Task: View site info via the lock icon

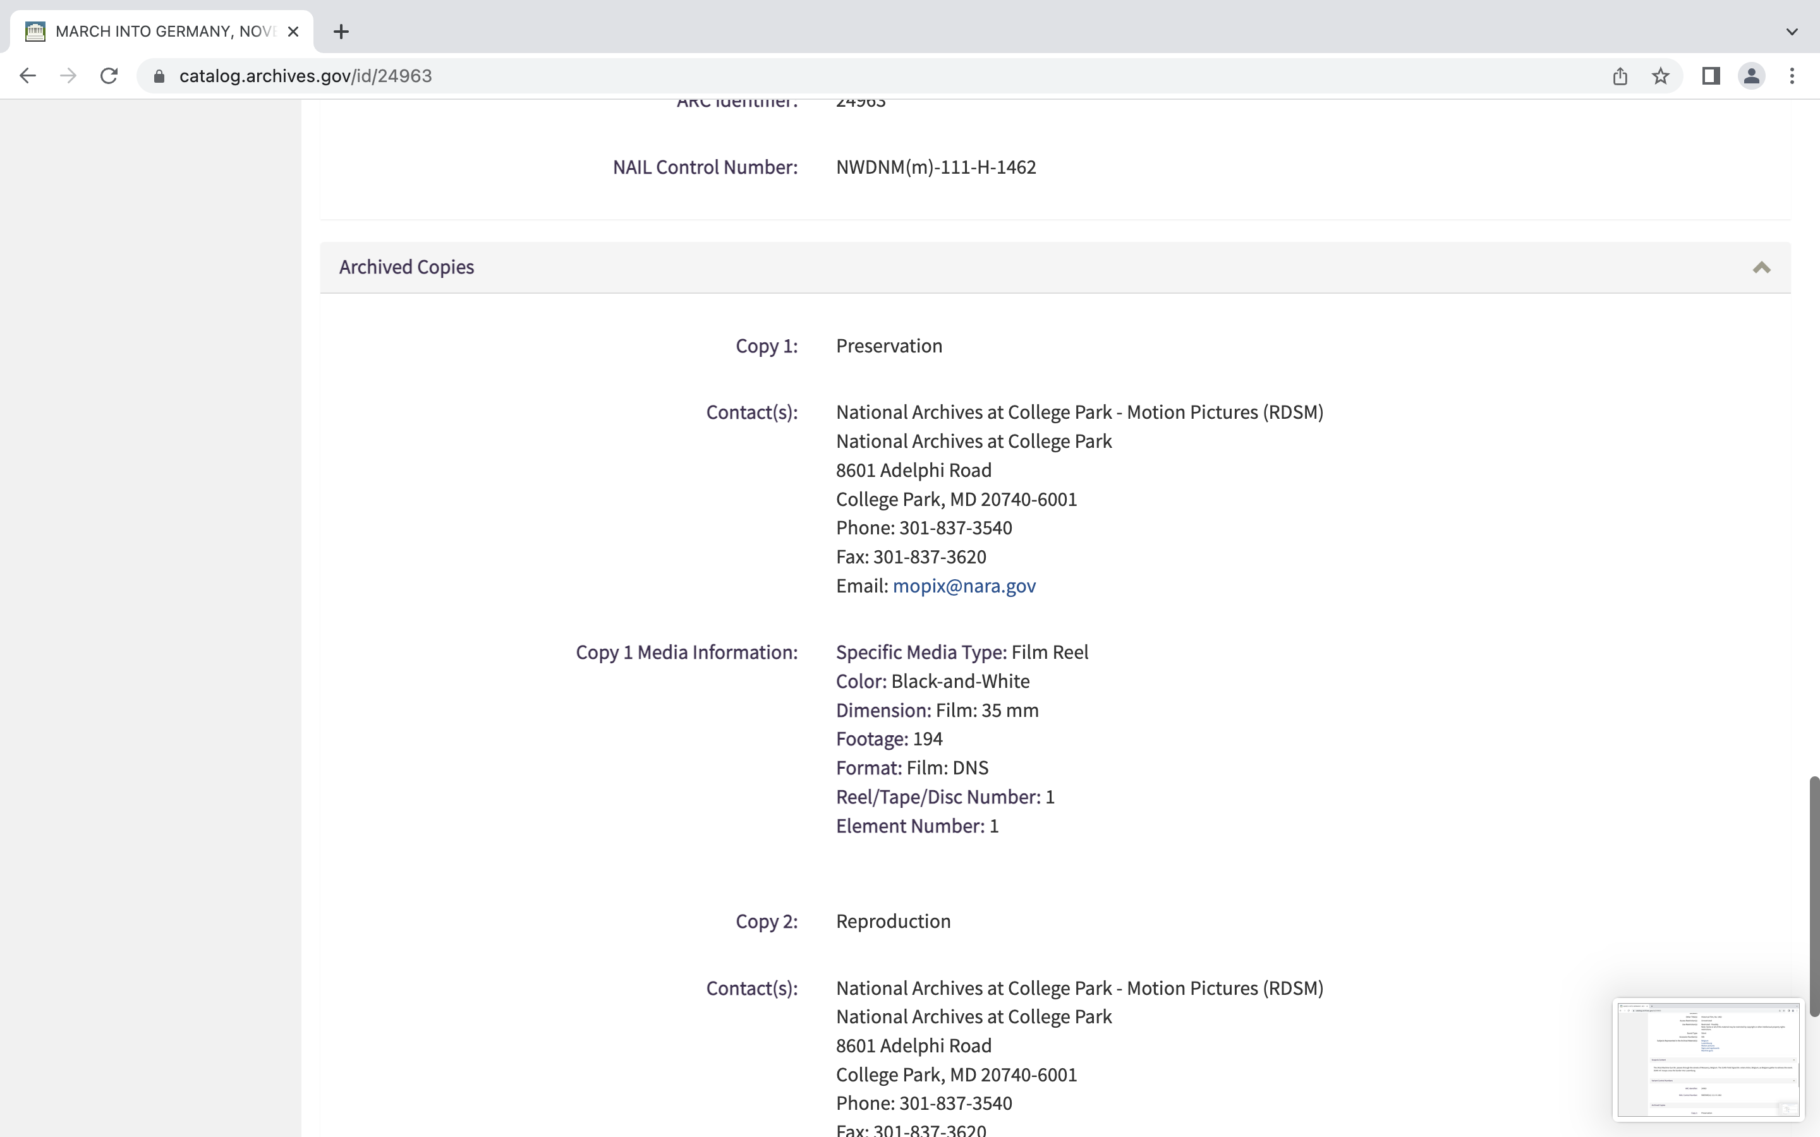Action: tap(159, 76)
